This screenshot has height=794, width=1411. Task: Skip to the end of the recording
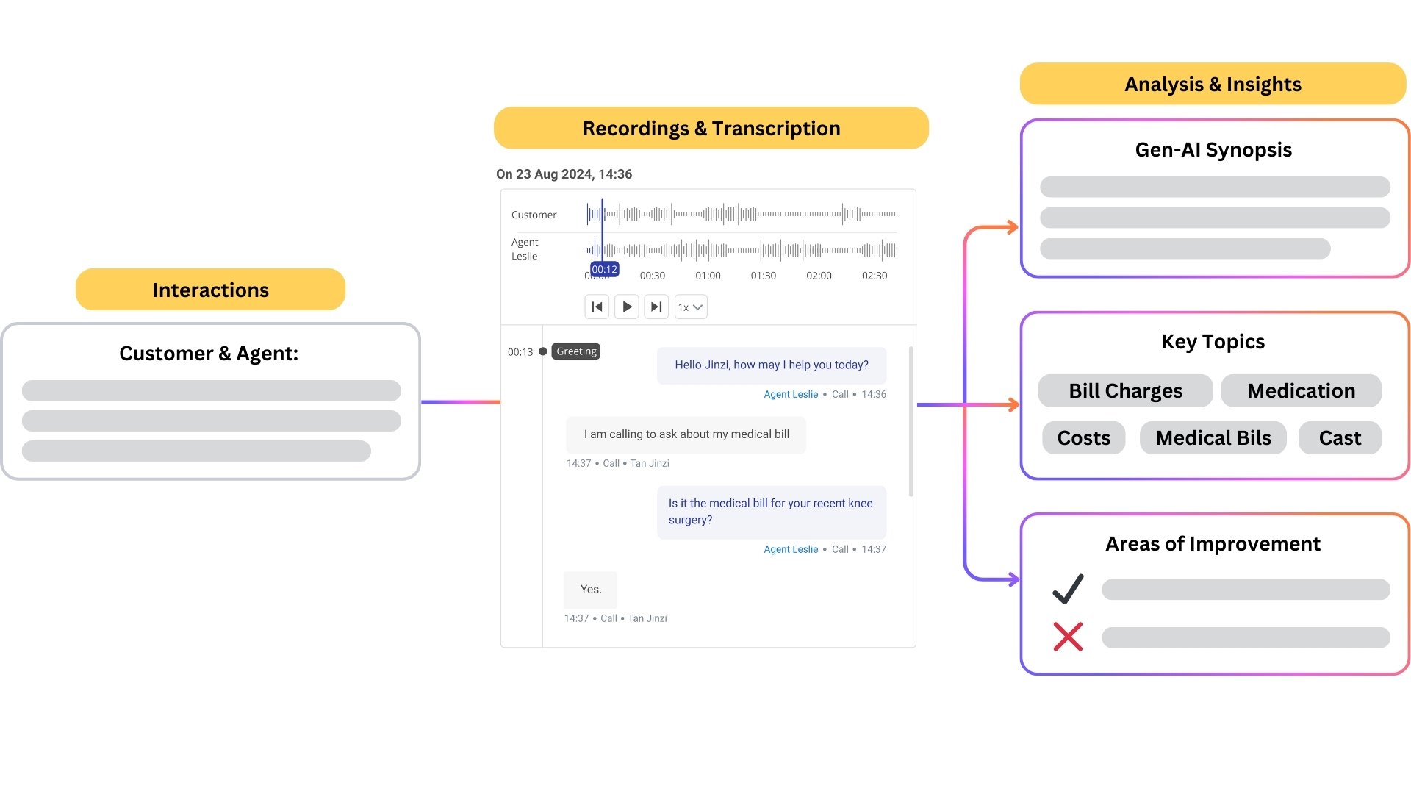click(x=656, y=307)
